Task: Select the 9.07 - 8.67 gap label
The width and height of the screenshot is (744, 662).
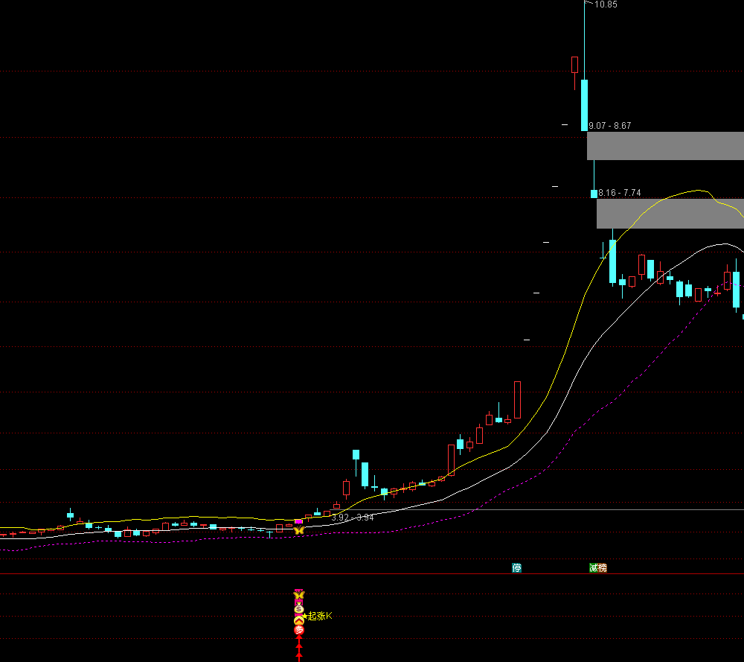Action: 609,126
